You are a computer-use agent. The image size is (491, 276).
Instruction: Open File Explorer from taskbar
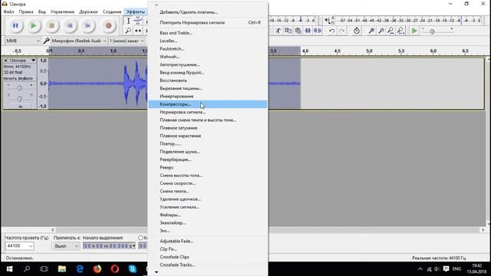pyautogui.click(x=62, y=269)
